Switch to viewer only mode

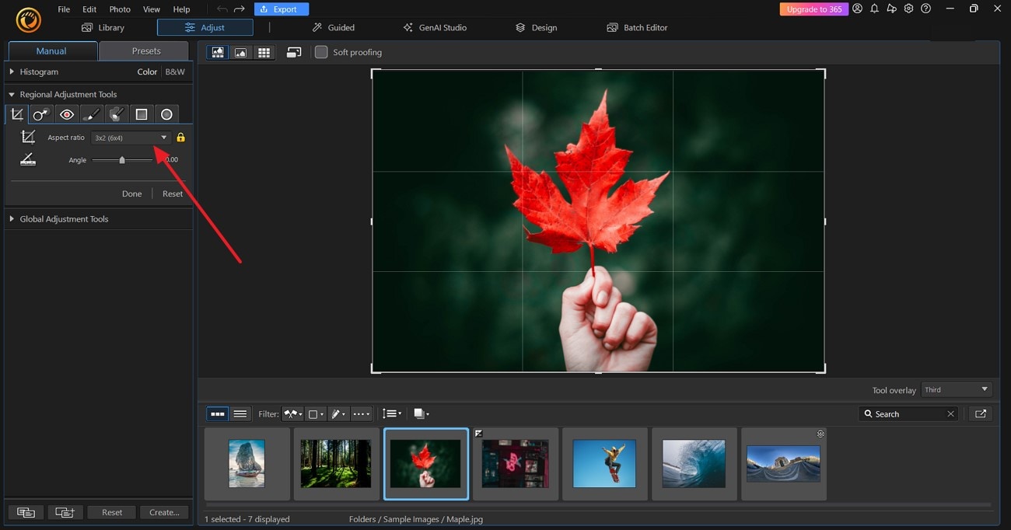[241, 52]
